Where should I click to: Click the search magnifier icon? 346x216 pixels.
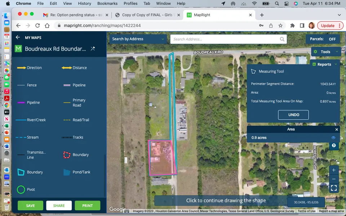tap(282, 39)
